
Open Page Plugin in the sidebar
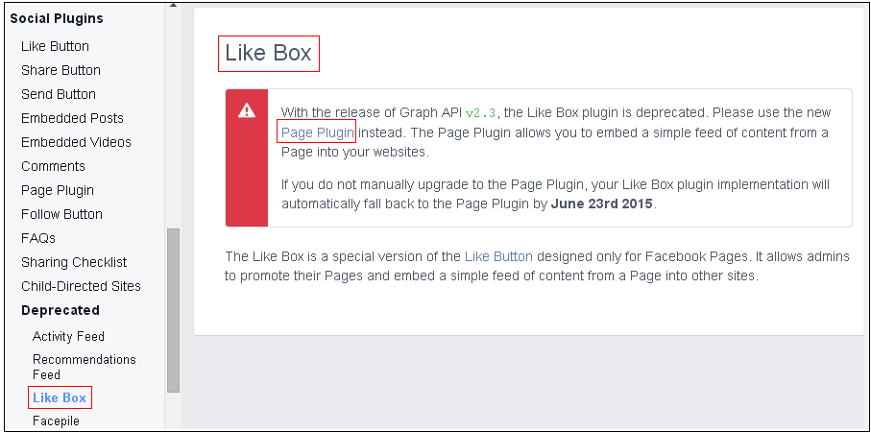(58, 190)
